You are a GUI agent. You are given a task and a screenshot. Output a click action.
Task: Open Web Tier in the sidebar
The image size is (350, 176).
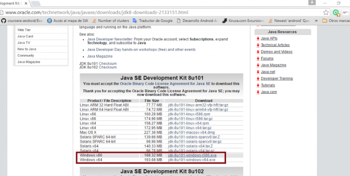pyautogui.click(x=24, y=30)
